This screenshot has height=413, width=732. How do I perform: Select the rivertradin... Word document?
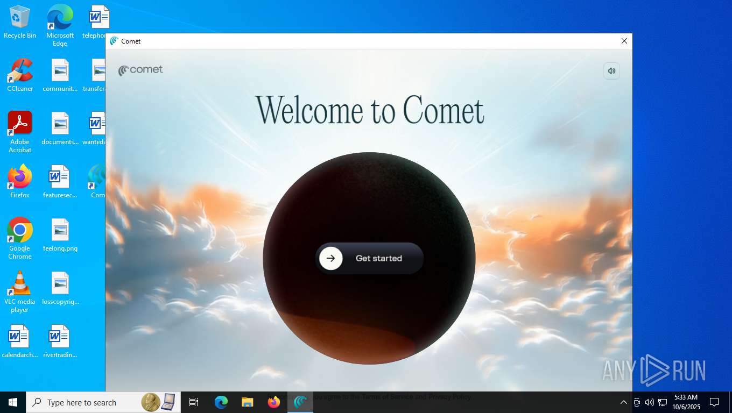[60, 341]
